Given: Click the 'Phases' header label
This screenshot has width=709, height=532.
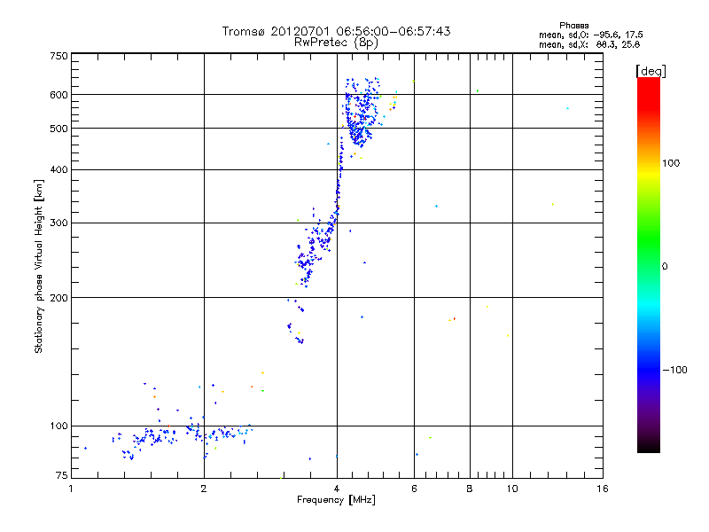Looking at the screenshot, I should pyautogui.click(x=573, y=26).
